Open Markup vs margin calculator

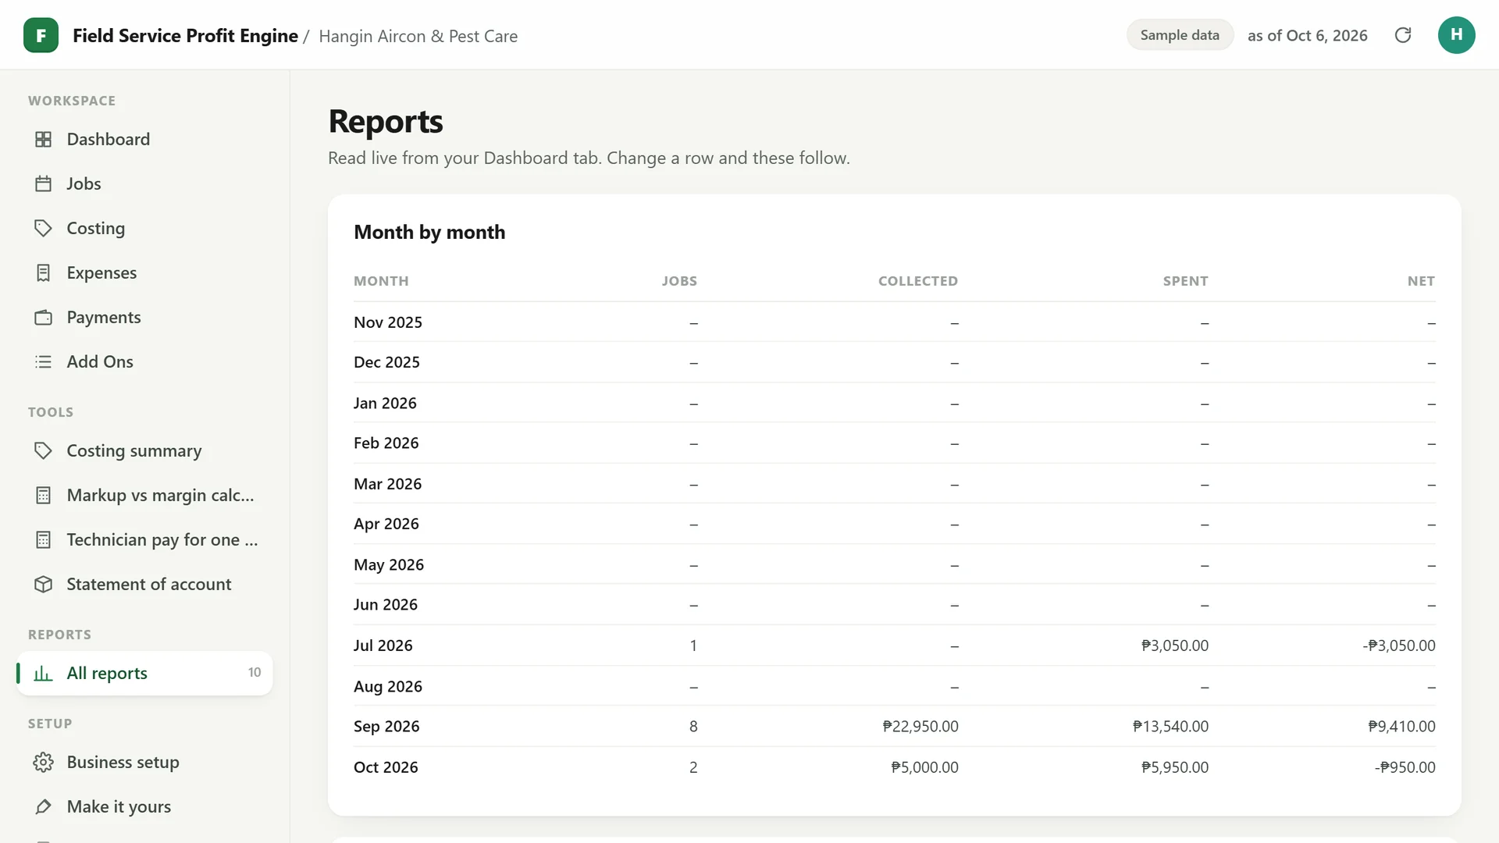point(144,495)
